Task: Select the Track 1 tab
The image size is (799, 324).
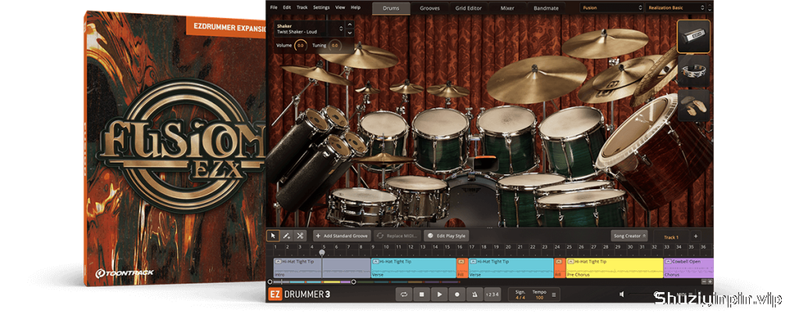Action: coord(670,237)
